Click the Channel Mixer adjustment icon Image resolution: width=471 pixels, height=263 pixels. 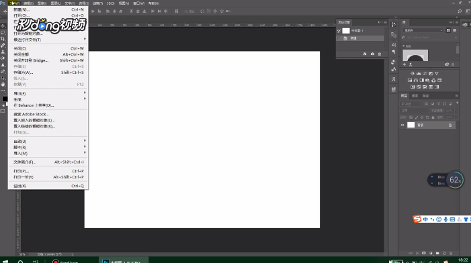coord(433,81)
